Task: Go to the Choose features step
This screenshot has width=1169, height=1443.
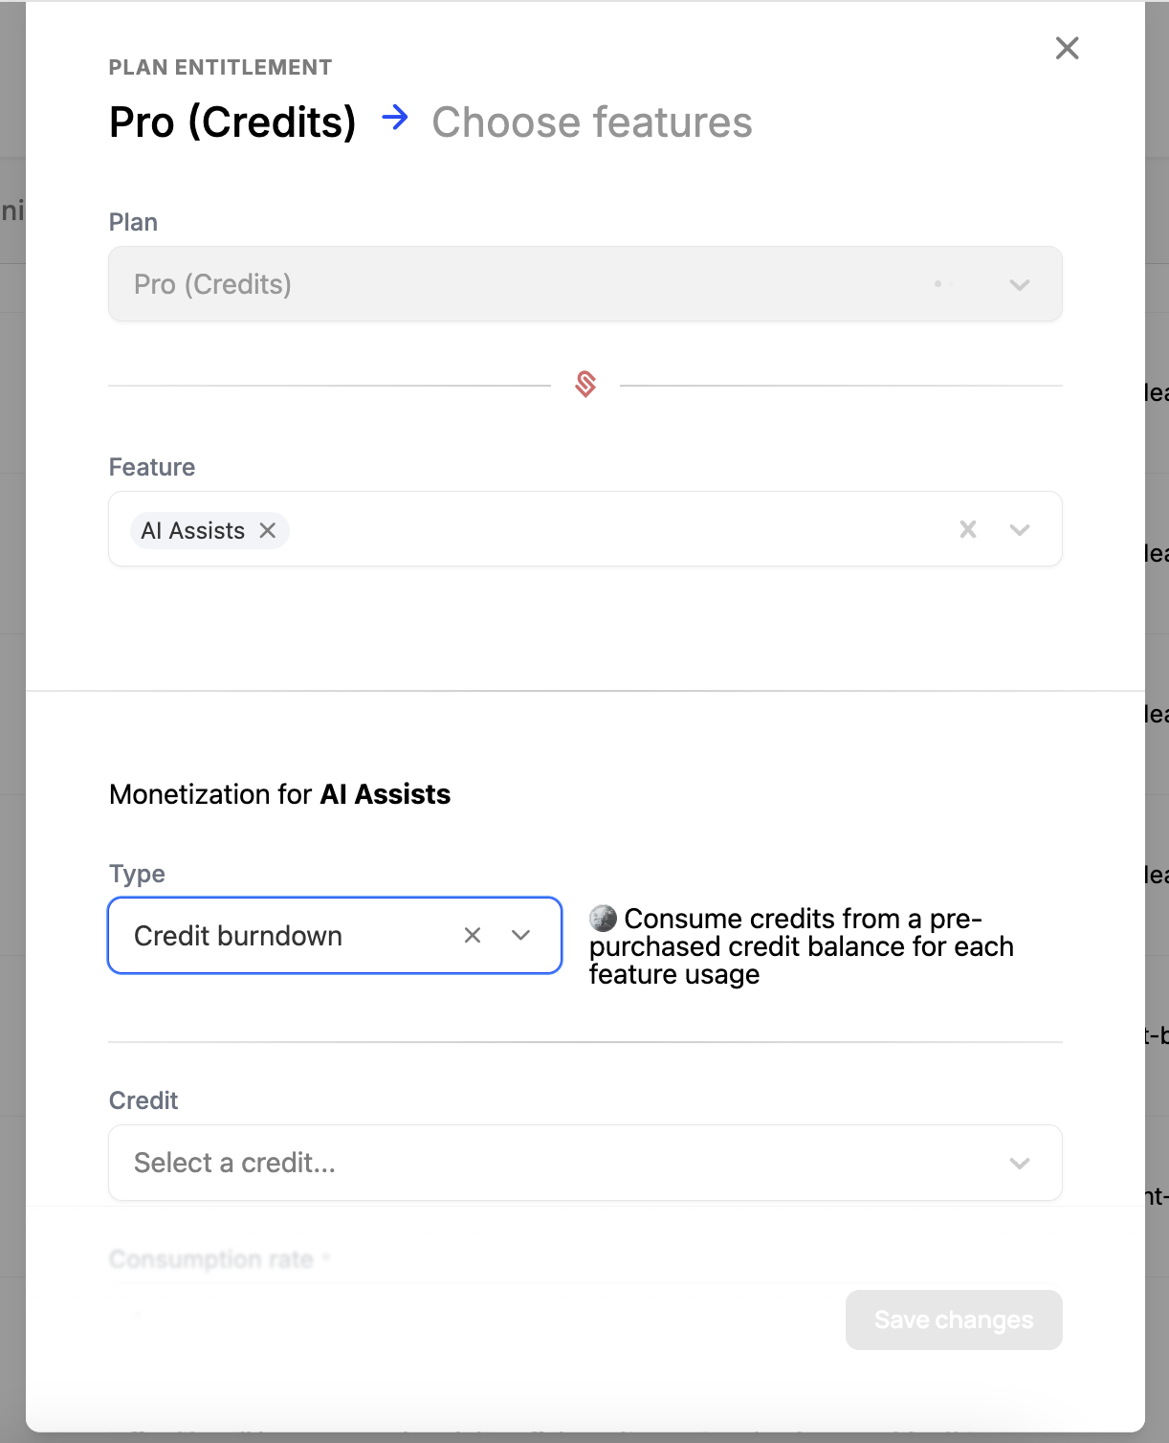Action: 591,122
